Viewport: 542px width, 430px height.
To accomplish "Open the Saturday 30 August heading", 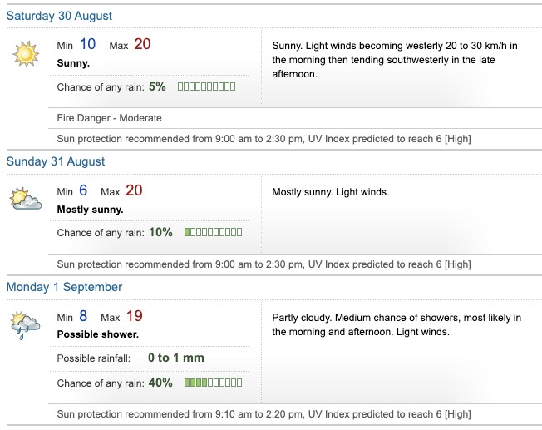I will [59, 16].
